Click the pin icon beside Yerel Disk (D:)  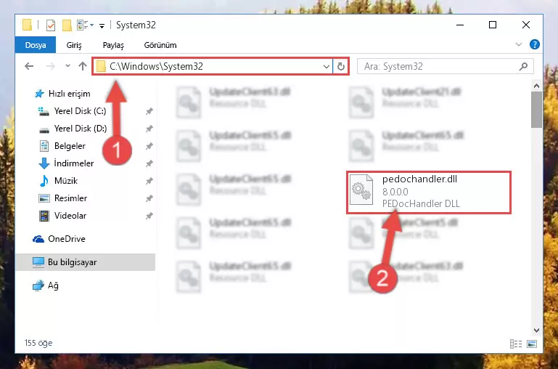point(149,129)
